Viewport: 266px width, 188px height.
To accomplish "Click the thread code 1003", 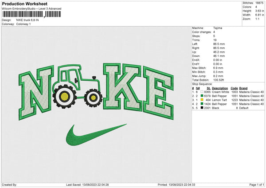I will pyautogui.click(x=235, y=92).
